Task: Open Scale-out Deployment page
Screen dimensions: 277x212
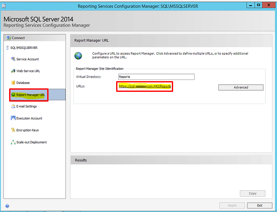Action: click(x=31, y=142)
